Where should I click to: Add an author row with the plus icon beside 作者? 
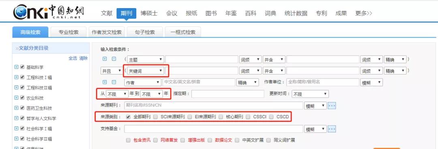point(105,82)
